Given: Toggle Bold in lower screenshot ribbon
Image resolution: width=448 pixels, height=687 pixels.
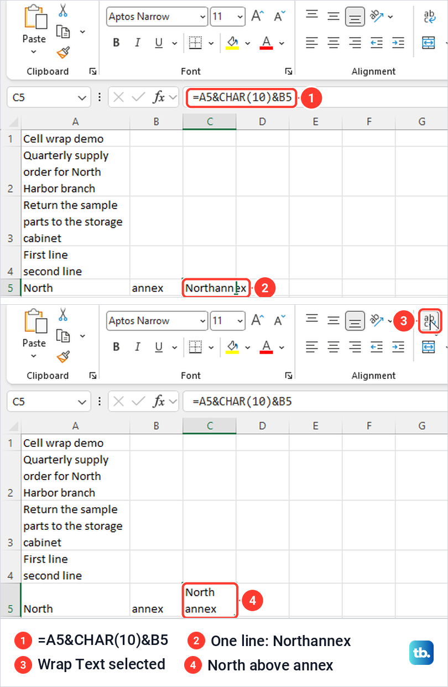Looking at the screenshot, I should point(116,347).
